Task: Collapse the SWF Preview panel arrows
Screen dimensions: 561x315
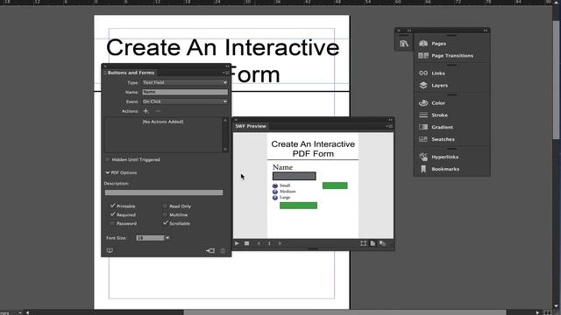Action: tap(390, 120)
